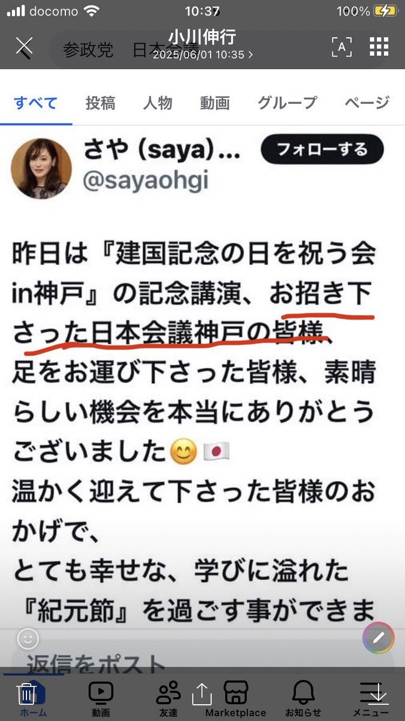The width and height of the screenshot is (405, 721).
Task: Close the image viewer with X icon
Action: click(x=24, y=47)
